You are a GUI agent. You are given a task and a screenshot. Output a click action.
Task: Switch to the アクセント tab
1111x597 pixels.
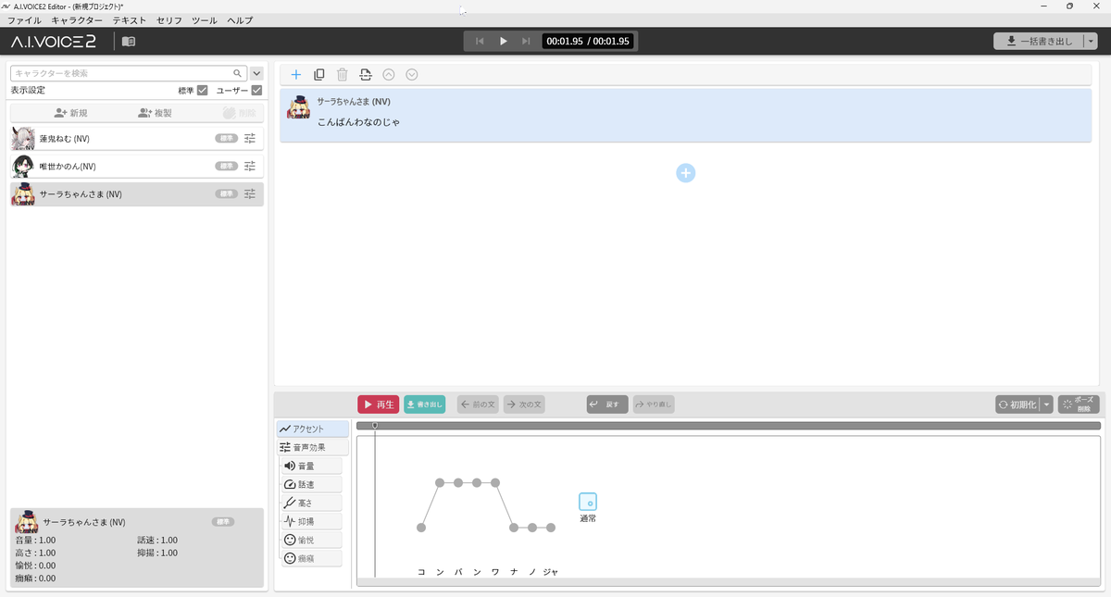(313, 429)
